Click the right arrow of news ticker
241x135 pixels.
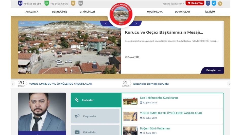point(229,84)
